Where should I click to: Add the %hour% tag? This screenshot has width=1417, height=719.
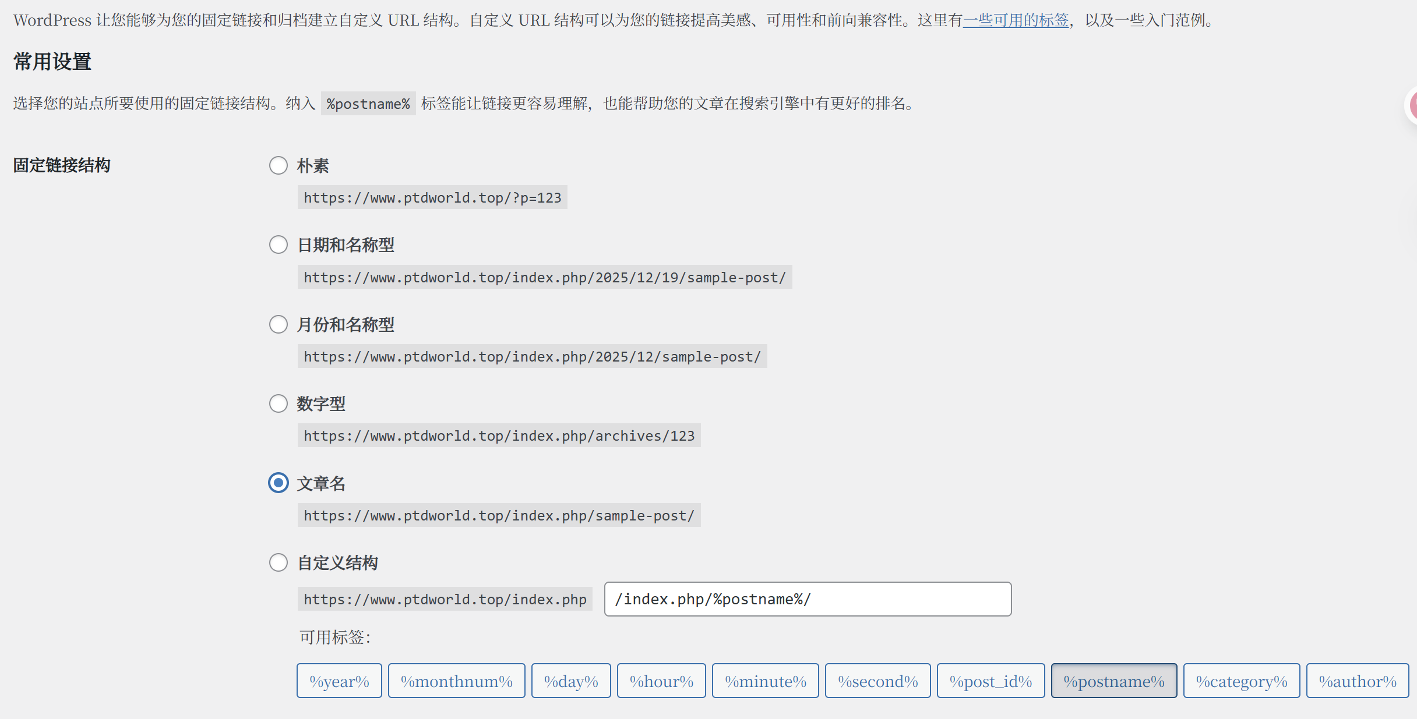coord(661,681)
